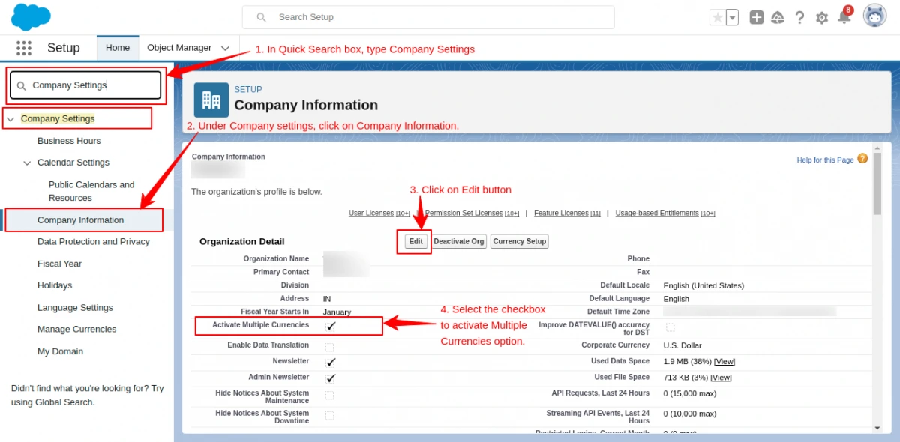Screen dimensions: 900x442
Task: Click inside the Search Setup box
Action: click(x=429, y=16)
